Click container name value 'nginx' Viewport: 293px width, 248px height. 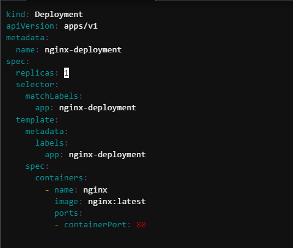pos(95,191)
